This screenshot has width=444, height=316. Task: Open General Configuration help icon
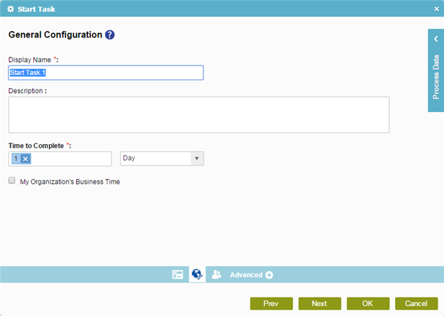[109, 35]
